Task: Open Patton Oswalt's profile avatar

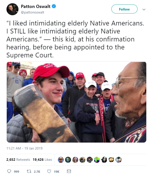Action: (12, 9)
